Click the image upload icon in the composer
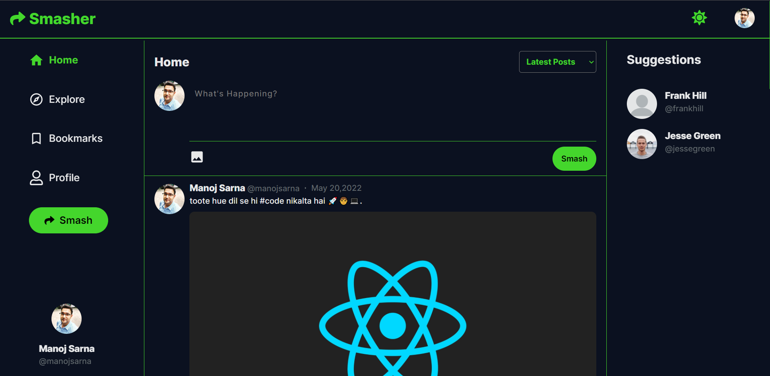 [197, 157]
